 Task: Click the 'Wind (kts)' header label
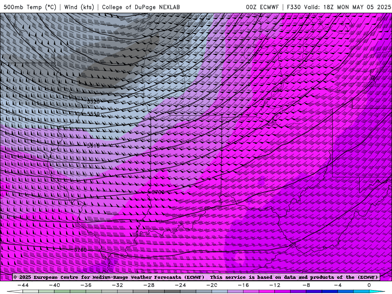79,7
